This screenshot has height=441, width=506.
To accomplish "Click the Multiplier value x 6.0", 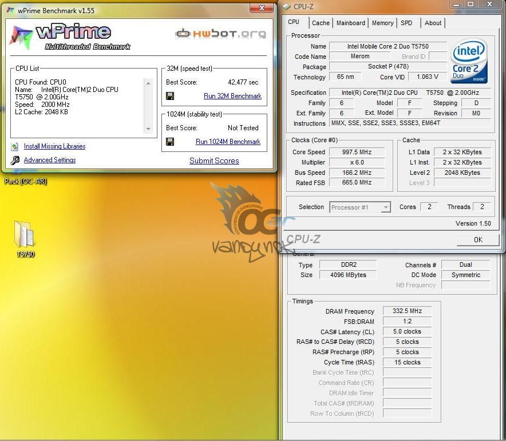I will (357, 162).
